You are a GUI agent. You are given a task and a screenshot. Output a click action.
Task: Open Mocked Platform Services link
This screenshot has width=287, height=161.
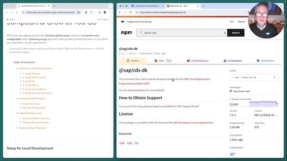tap(36, 118)
